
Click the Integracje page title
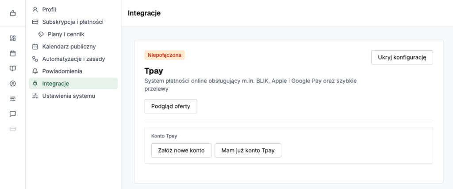pos(144,13)
